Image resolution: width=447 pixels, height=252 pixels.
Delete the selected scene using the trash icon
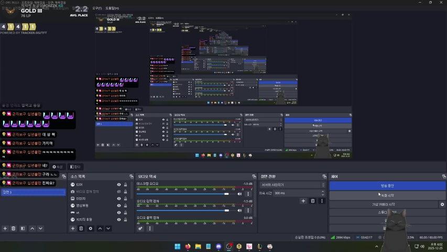pyautogui.click(x=14, y=228)
